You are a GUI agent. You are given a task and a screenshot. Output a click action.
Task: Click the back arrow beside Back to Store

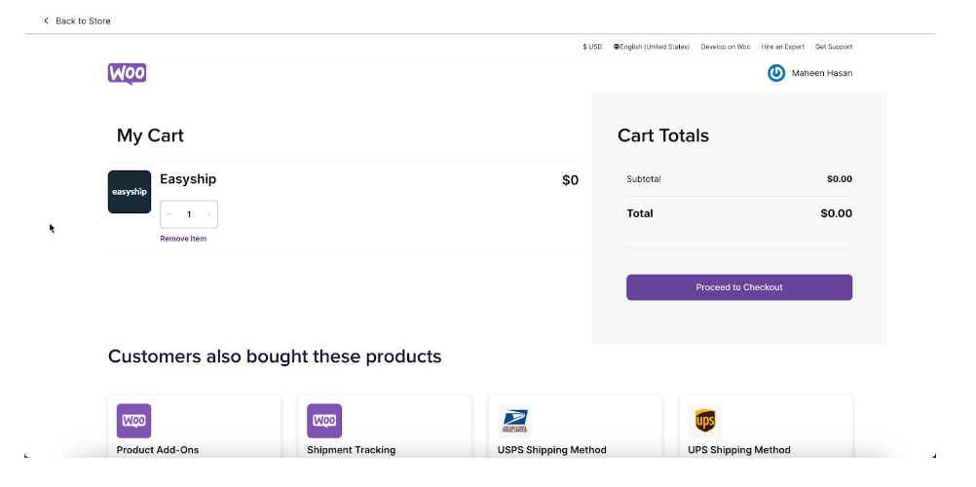click(x=46, y=20)
